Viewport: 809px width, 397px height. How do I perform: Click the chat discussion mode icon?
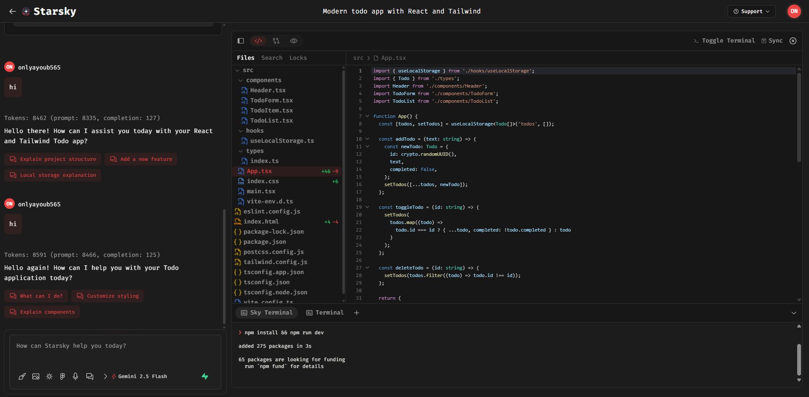point(90,376)
